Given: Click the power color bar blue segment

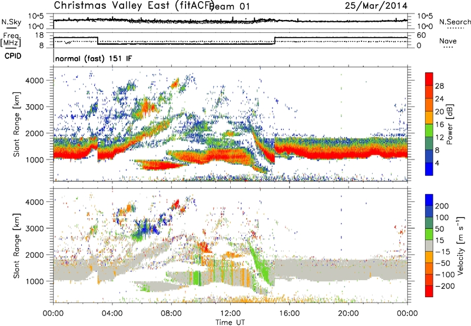Looking at the screenshot, I should (x=429, y=169).
